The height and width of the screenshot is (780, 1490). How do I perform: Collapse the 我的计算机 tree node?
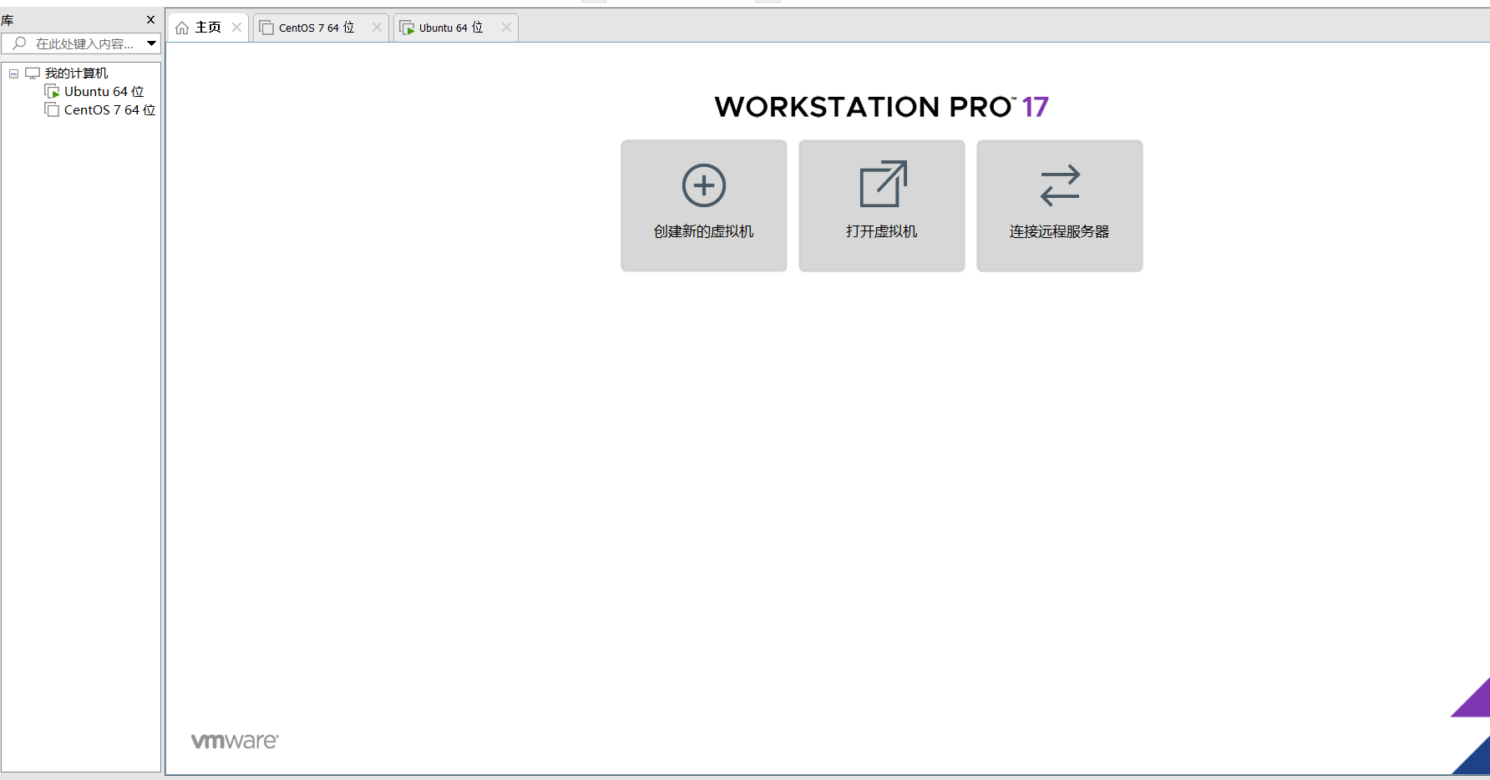point(13,73)
